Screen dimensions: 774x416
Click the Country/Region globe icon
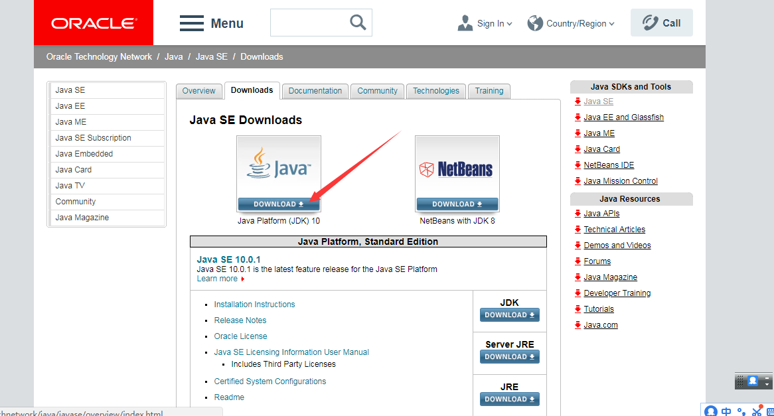click(534, 23)
